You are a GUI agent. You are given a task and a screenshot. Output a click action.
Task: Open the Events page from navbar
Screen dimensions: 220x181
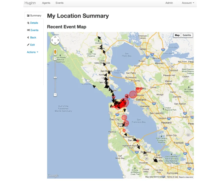pyautogui.click(x=60, y=3)
